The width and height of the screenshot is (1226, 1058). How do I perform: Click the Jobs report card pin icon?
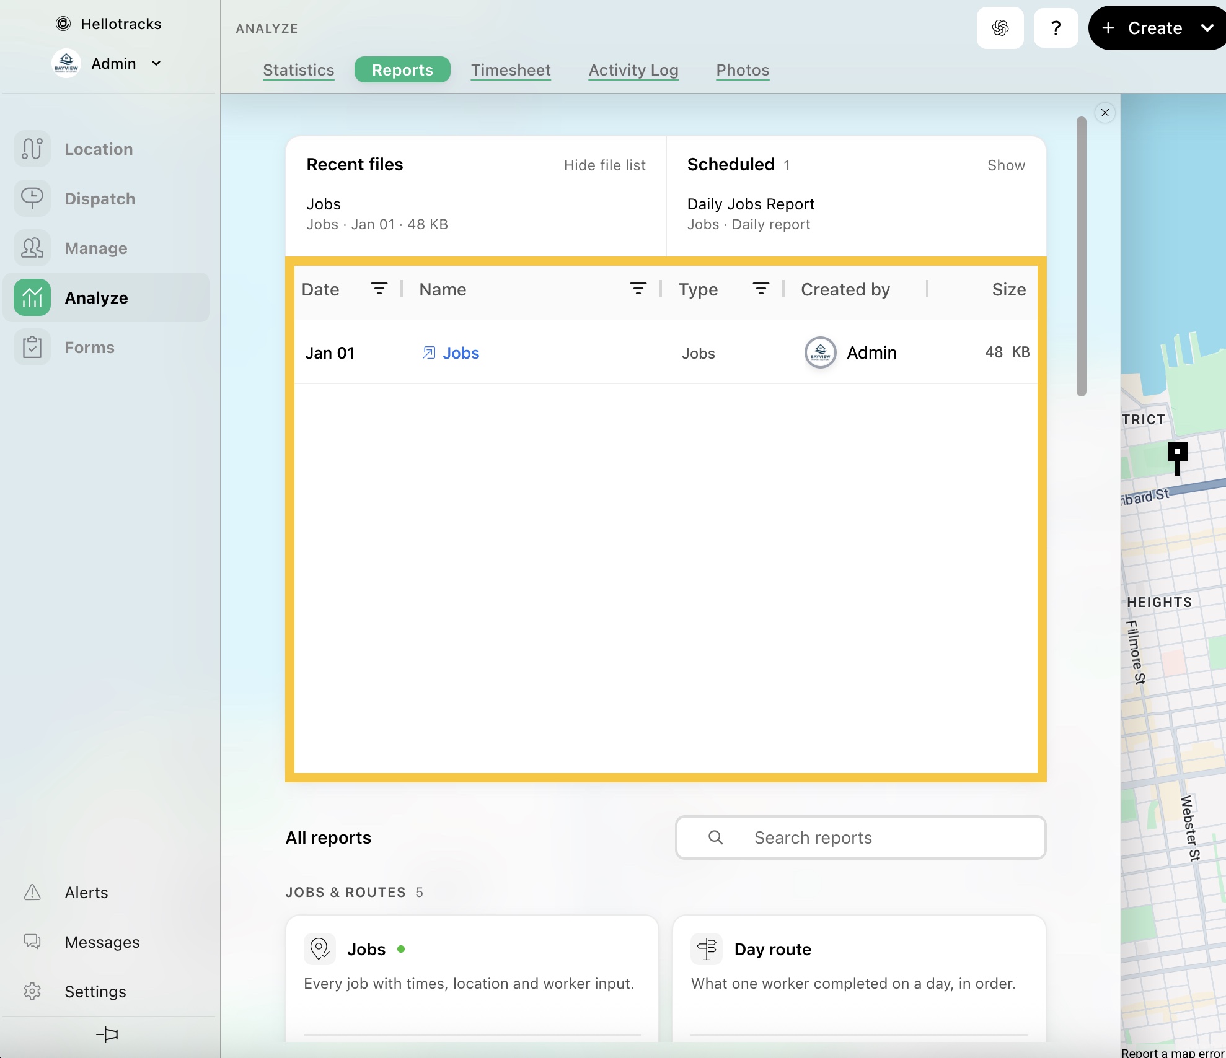click(320, 949)
